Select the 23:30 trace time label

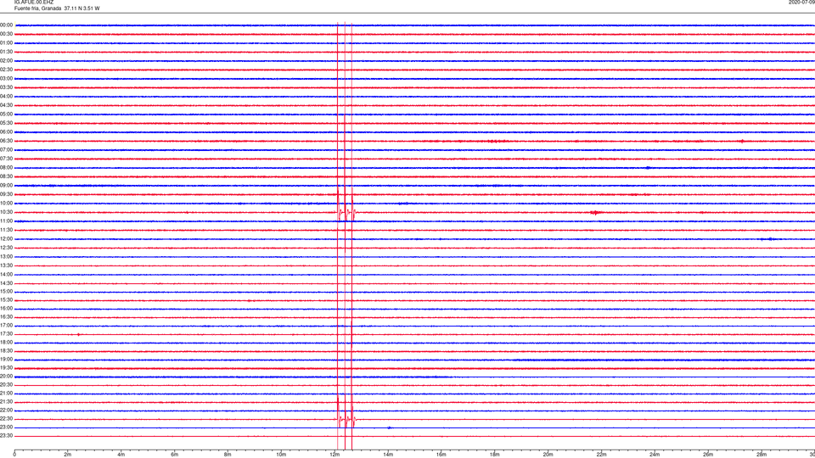[x=6, y=436]
